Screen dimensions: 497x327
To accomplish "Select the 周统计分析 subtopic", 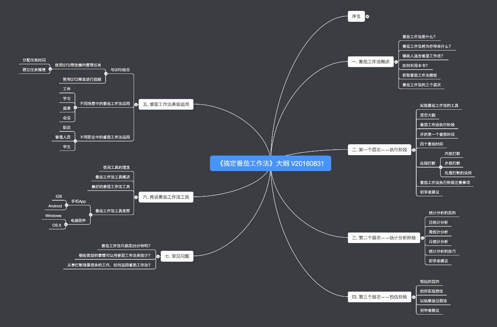I will tap(438, 232).
